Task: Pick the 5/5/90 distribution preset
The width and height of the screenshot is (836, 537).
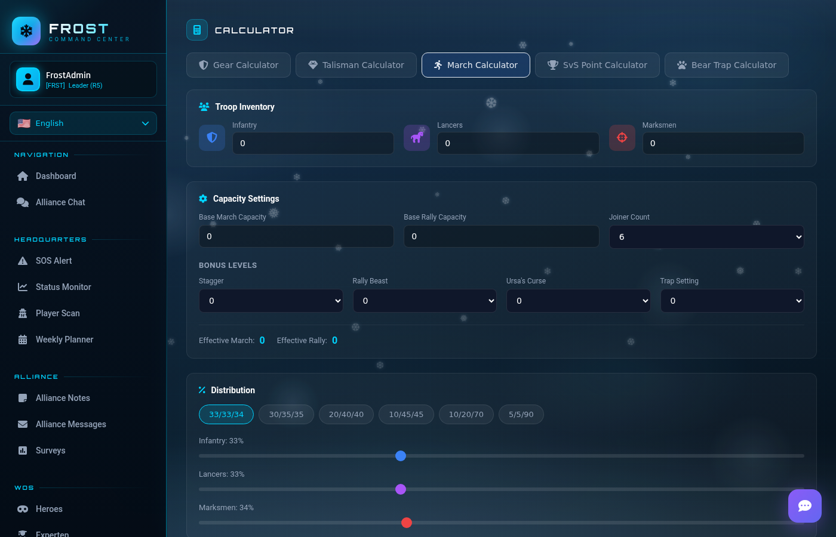Action: 521,414
